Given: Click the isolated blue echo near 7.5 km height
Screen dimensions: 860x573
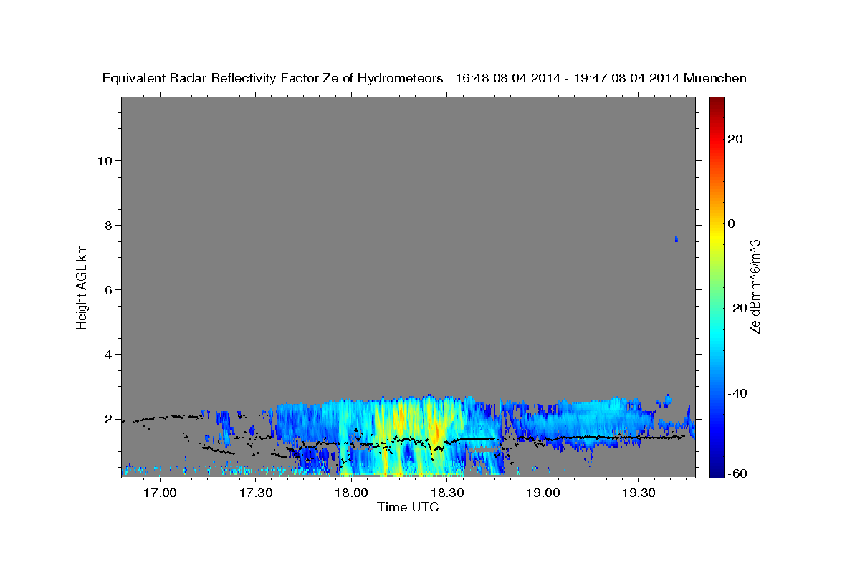Looking at the screenshot, I should click(x=676, y=239).
